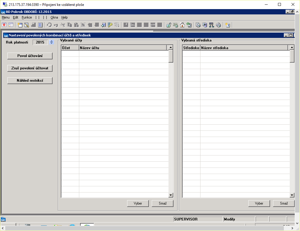Click Smaž under Vybraná střediska
This screenshot has width=300, height=231.
pos(284,203)
